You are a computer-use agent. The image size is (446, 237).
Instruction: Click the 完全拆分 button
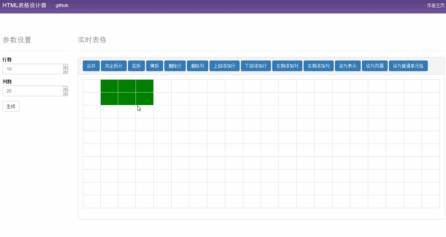tap(114, 66)
